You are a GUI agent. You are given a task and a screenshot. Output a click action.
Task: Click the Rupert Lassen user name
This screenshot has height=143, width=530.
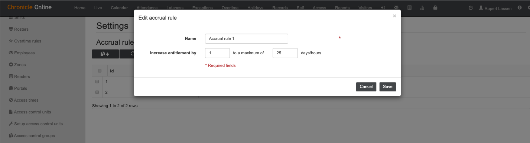coord(498,8)
